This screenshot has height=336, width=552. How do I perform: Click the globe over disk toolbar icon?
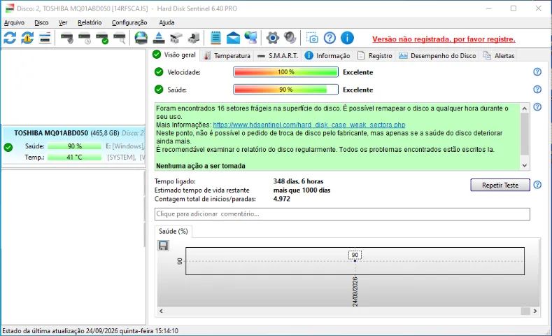click(141, 38)
